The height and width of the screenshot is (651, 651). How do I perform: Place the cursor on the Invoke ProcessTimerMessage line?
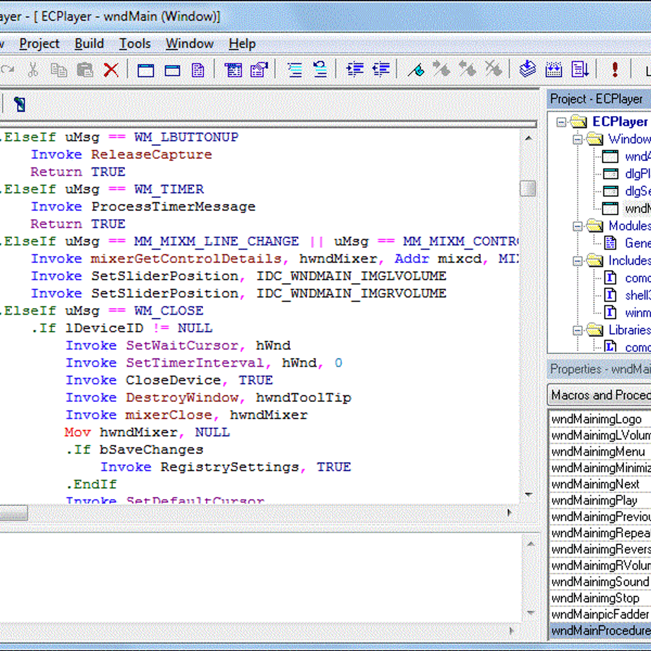click(x=143, y=207)
